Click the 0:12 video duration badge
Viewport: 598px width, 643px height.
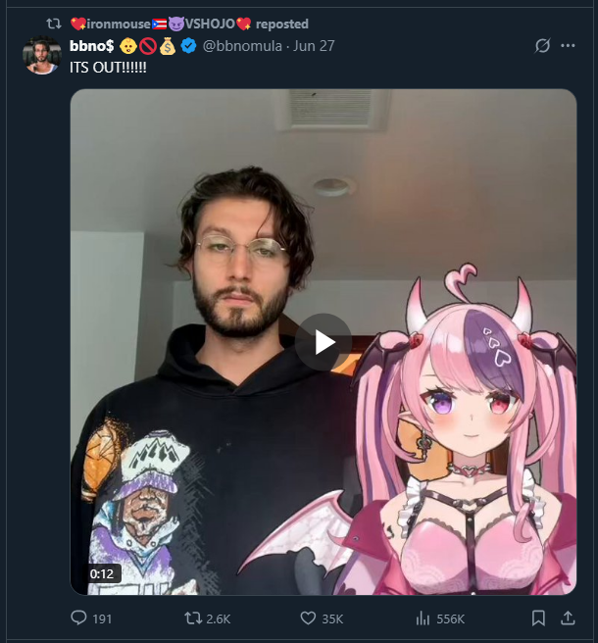click(x=102, y=573)
